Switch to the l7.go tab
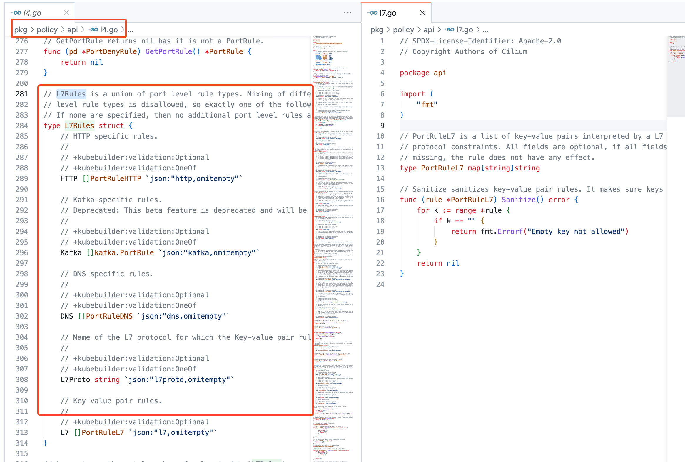Viewport: 685px width, 462px height. pyautogui.click(x=388, y=13)
